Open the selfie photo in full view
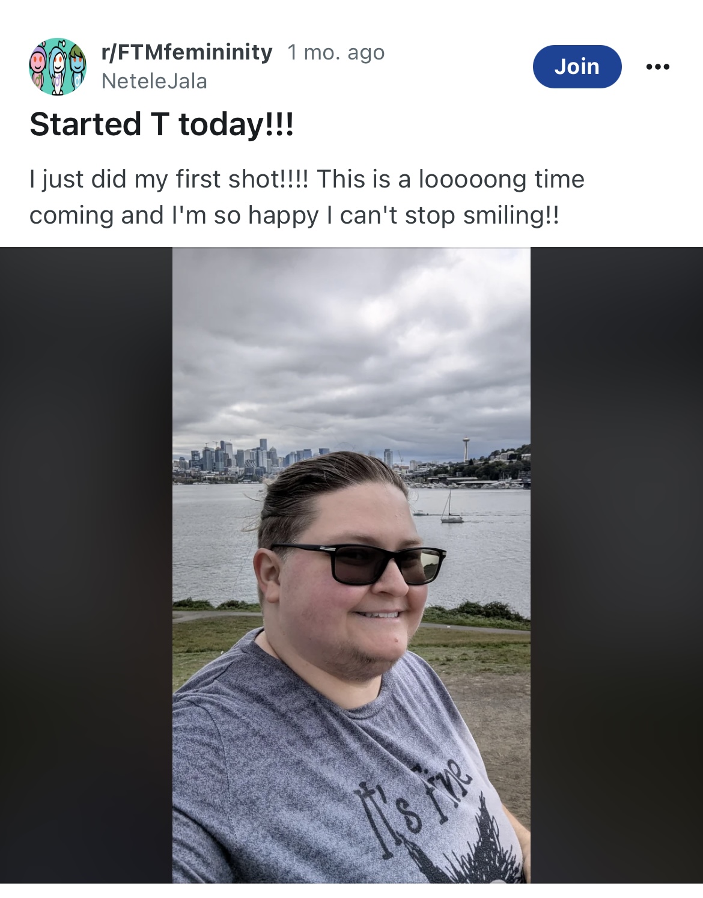This screenshot has width=703, height=898. pyautogui.click(x=351, y=565)
